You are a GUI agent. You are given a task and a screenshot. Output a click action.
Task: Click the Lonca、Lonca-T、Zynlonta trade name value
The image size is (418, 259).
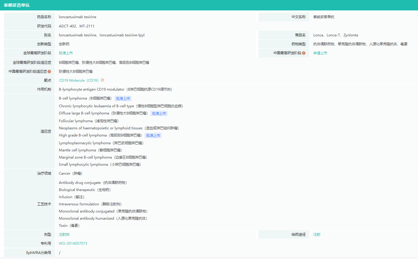(335, 35)
